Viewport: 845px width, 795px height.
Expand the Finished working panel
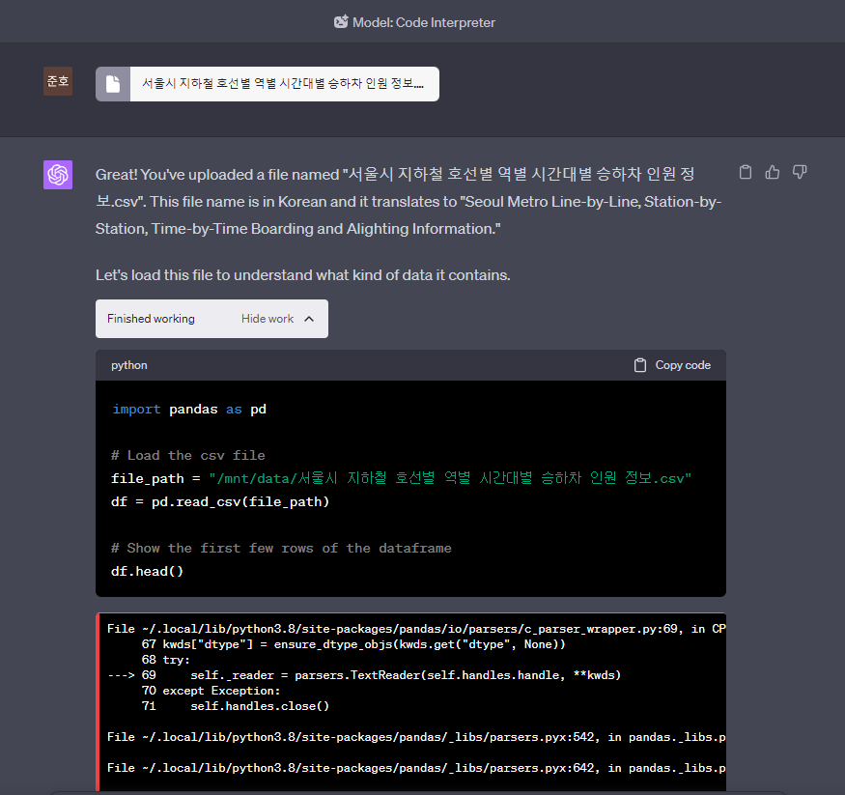pyautogui.click(x=211, y=318)
